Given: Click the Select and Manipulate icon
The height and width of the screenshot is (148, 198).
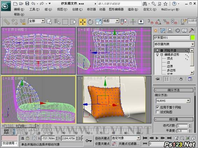Looking at the screenshot, I should 133,22.
